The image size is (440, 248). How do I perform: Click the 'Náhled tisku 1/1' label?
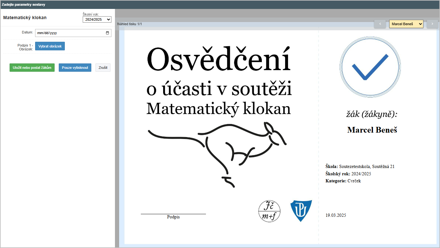coord(130,24)
